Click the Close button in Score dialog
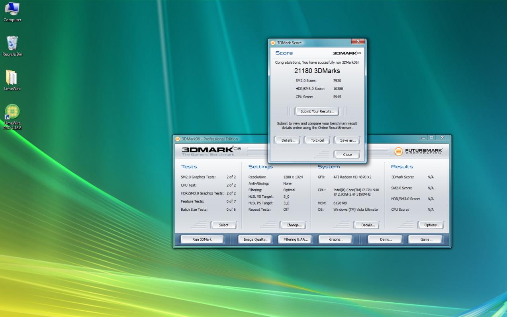The image size is (507, 317). click(x=347, y=155)
